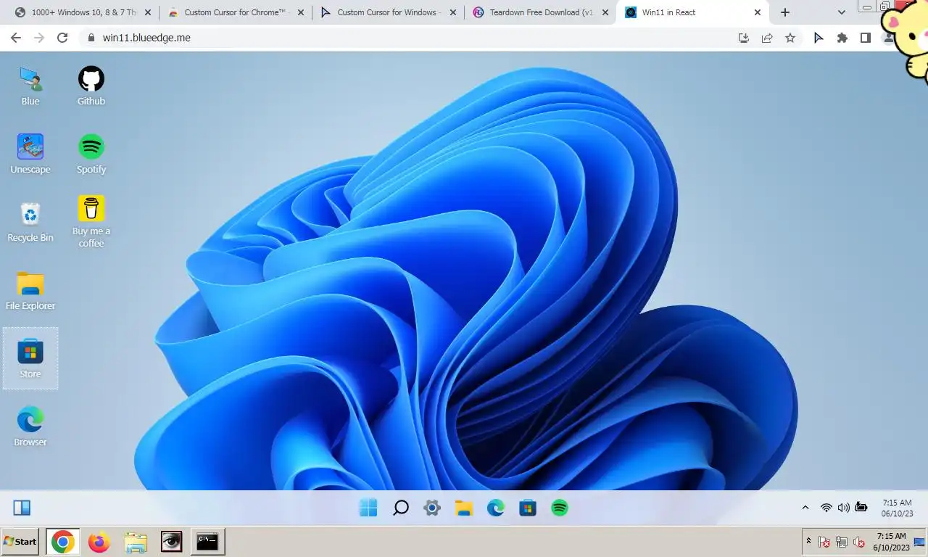The height and width of the screenshot is (557, 928).
Task: Click the Wi-Fi icon in Win11 tray
Action: [826, 508]
